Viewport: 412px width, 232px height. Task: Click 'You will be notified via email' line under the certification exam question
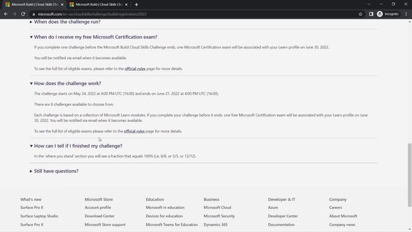pos(80,58)
